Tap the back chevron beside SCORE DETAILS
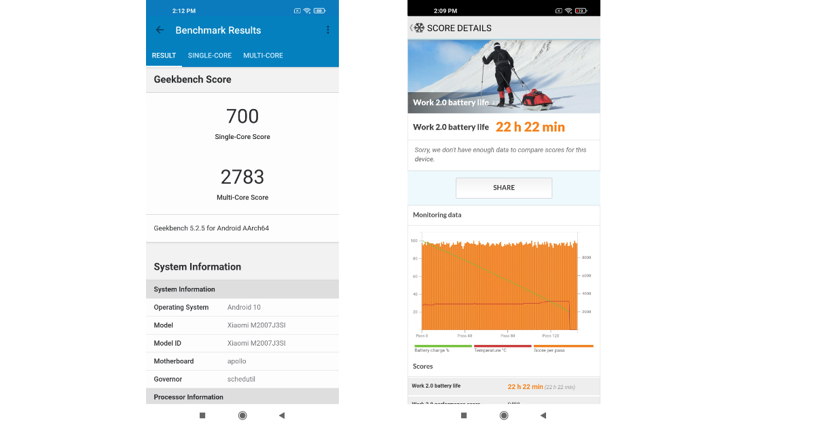 coord(411,28)
